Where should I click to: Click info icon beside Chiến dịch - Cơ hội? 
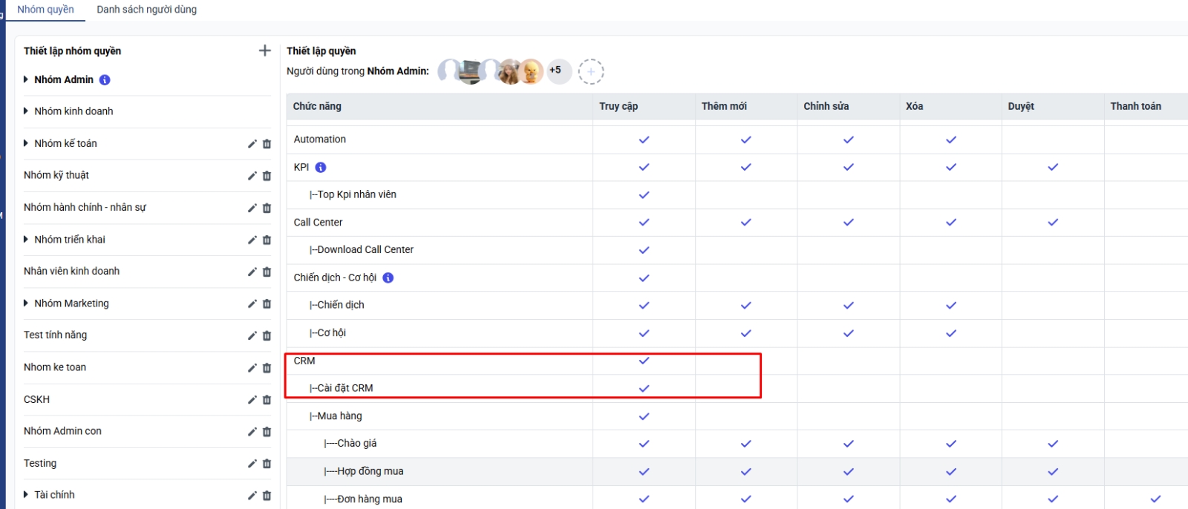click(388, 278)
